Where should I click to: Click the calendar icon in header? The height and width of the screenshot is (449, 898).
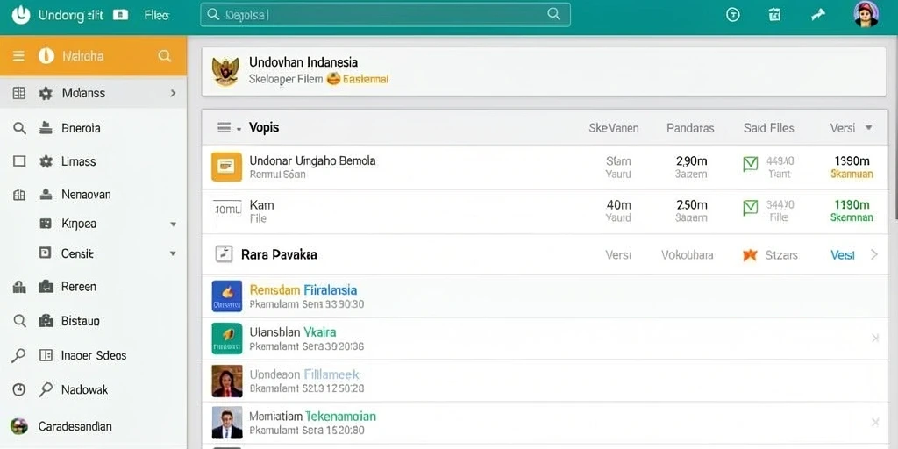coord(775,15)
